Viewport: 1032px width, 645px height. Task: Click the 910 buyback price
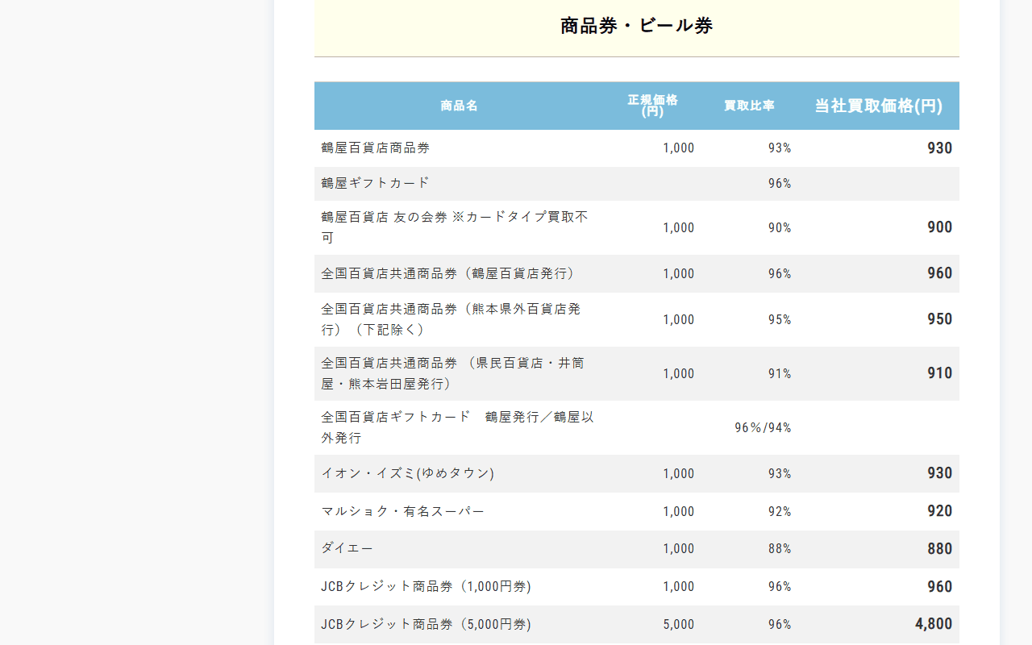click(x=939, y=373)
